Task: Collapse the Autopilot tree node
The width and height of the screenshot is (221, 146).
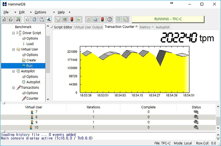Action: [14, 71]
